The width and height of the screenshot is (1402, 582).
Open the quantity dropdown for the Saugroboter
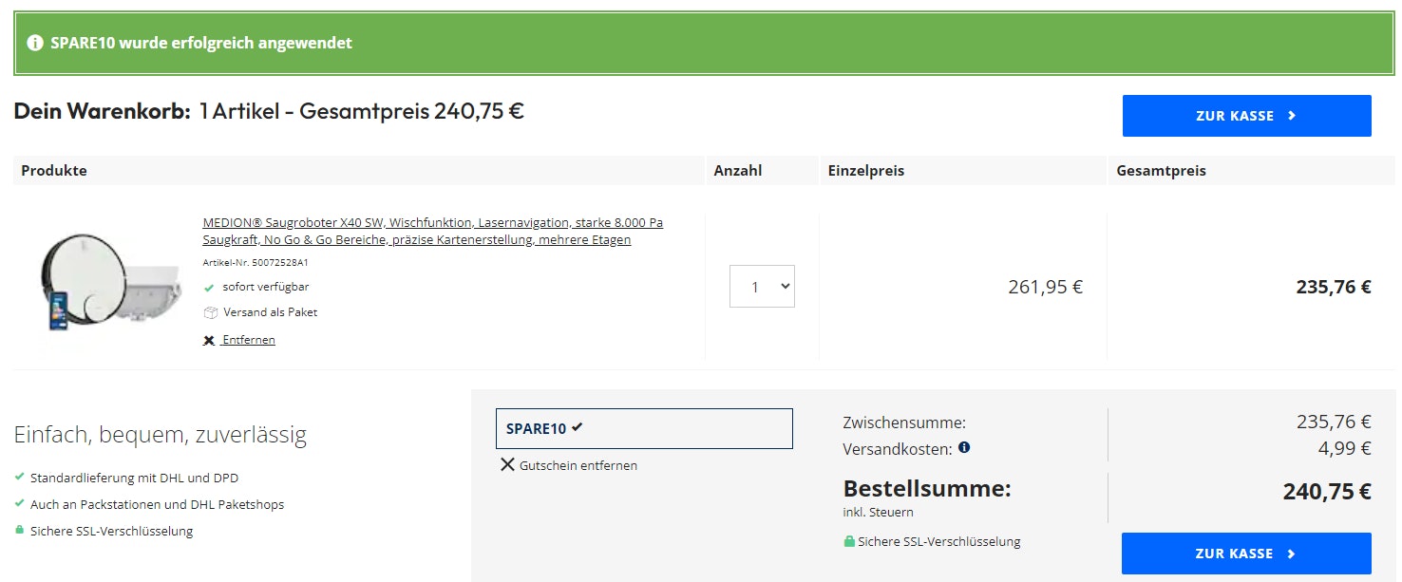762,287
